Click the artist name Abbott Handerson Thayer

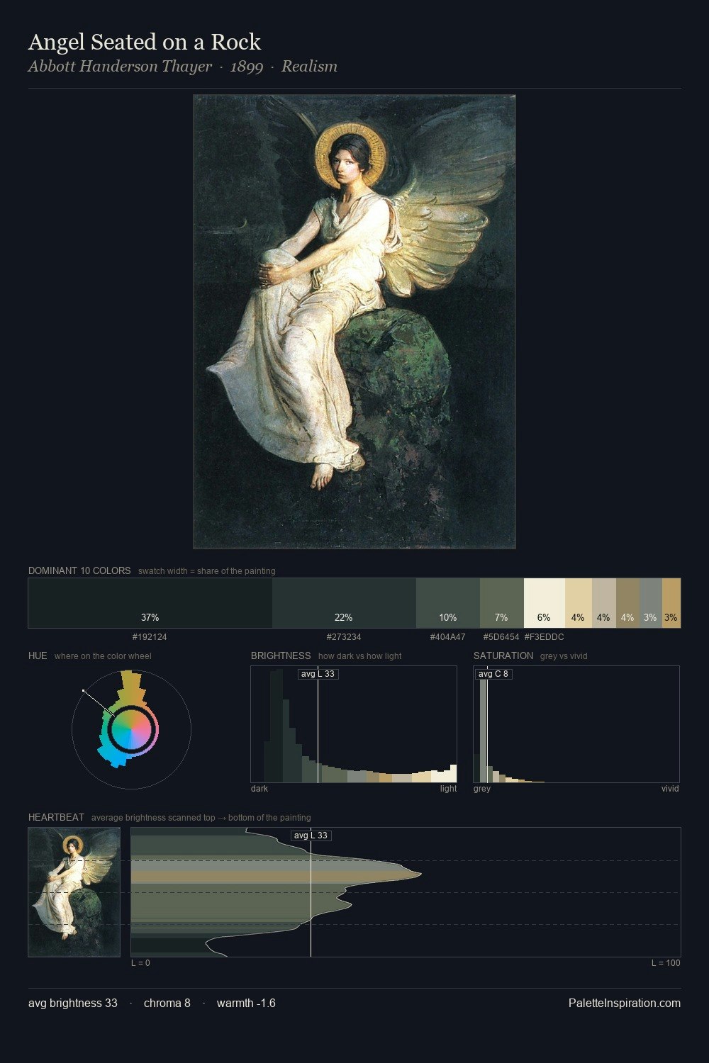point(120,67)
